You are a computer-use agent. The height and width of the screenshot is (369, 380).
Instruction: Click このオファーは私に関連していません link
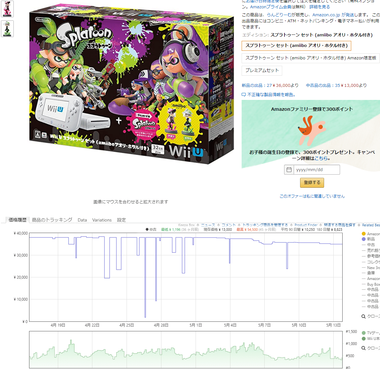pos(312,196)
